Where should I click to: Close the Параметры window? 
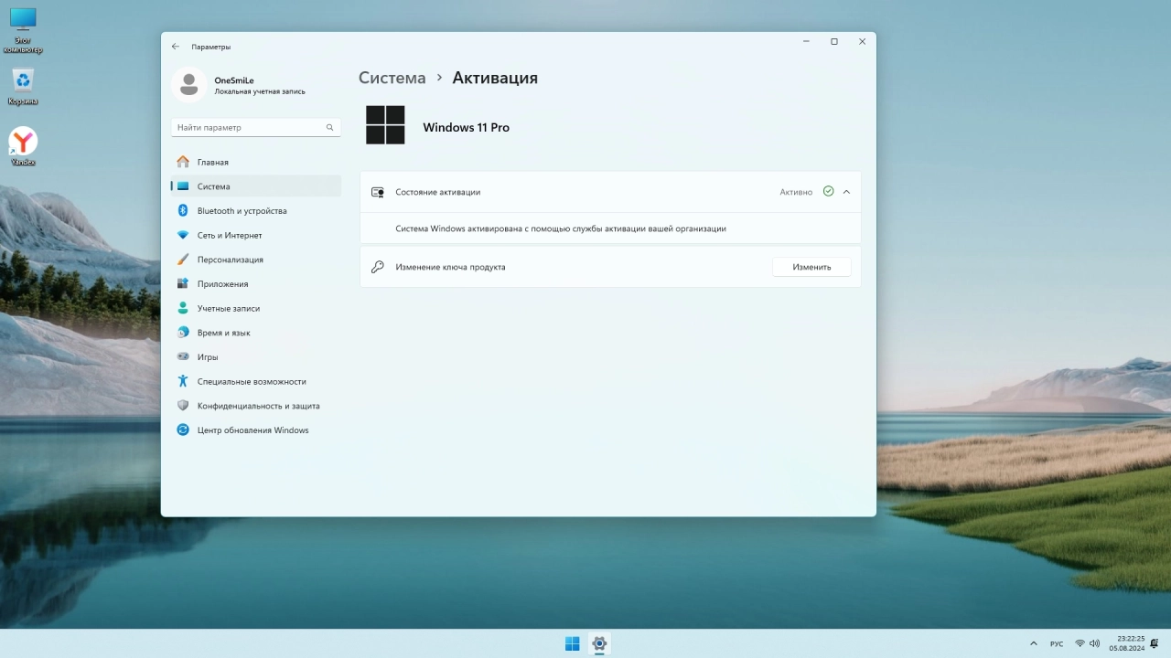coord(862,41)
